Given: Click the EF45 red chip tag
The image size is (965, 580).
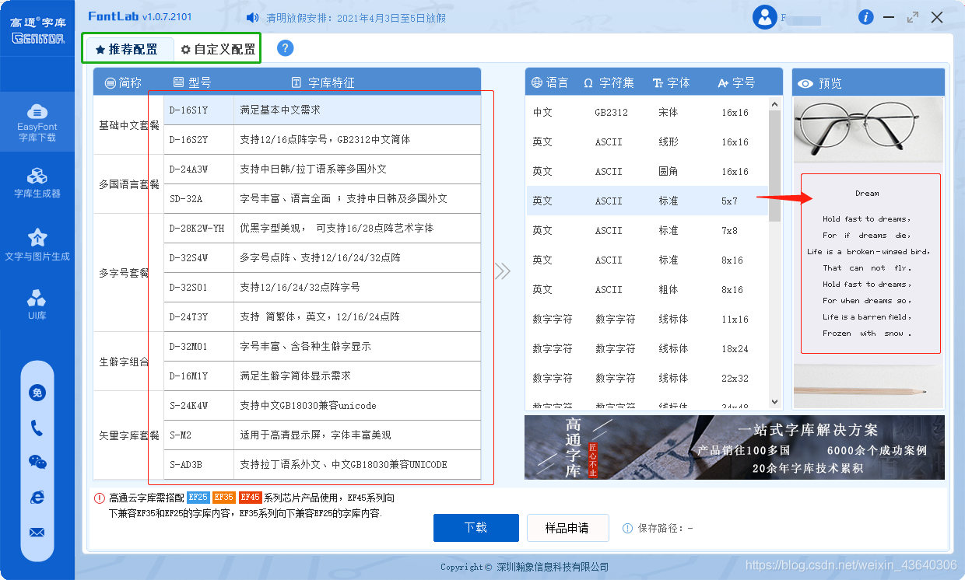Looking at the screenshot, I should pyautogui.click(x=251, y=498).
